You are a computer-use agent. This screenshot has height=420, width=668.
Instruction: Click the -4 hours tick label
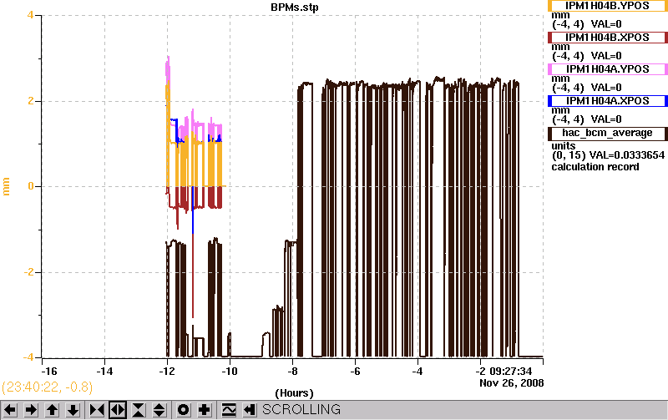417,372
